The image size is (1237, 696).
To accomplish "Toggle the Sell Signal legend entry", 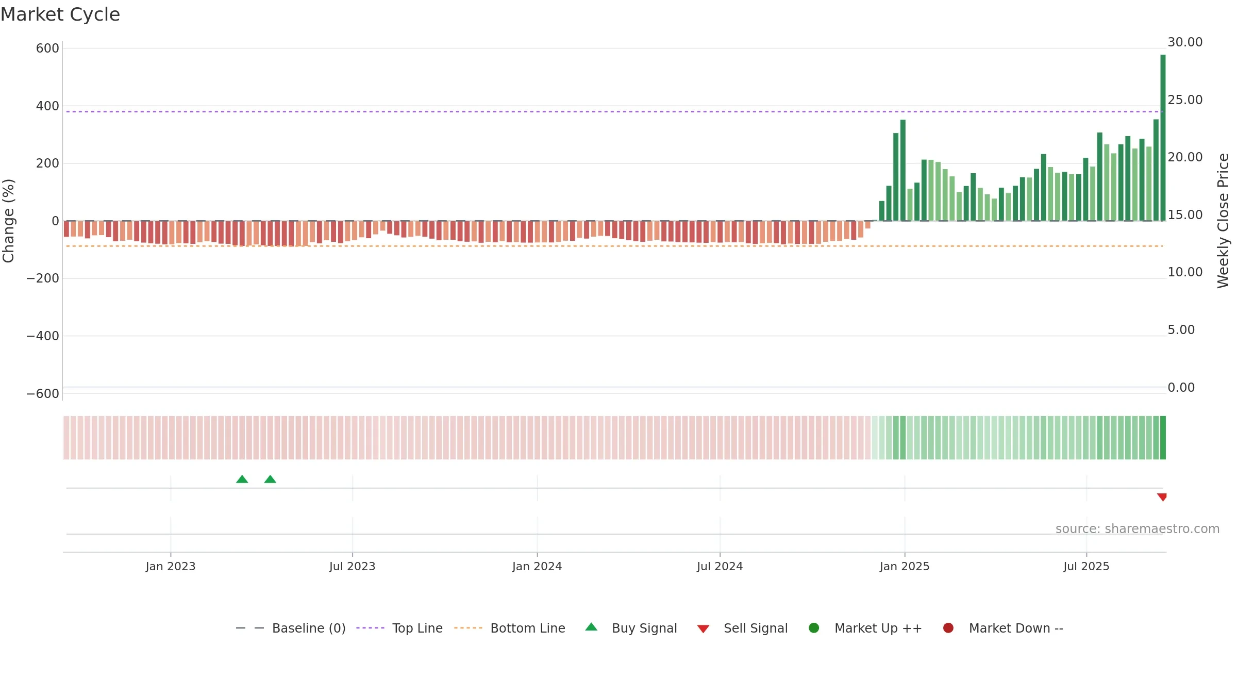I will [742, 628].
